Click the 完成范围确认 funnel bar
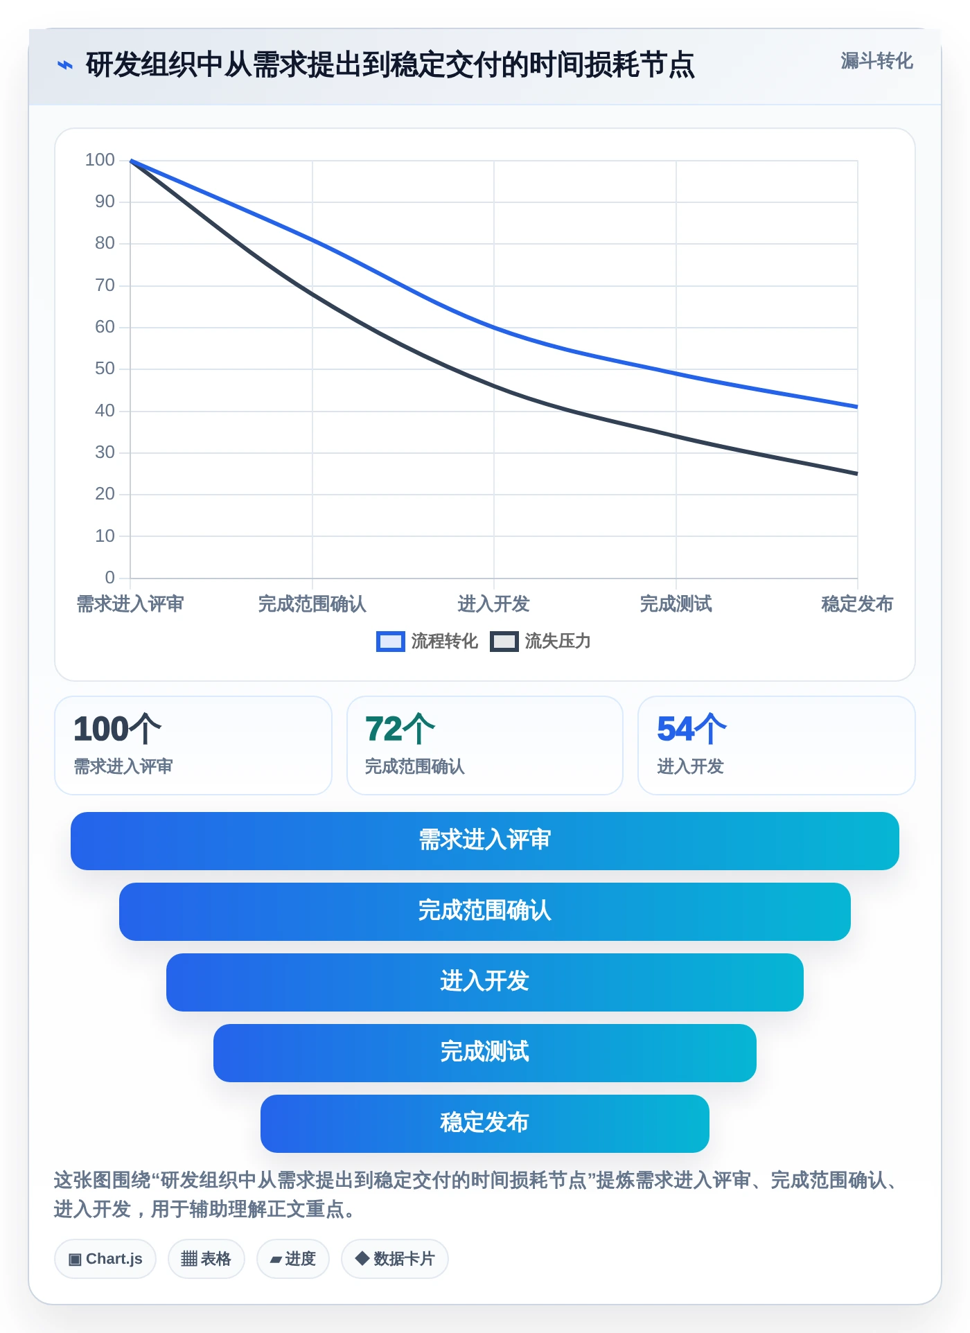Screen dimensions: 970x1333 coord(485,912)
